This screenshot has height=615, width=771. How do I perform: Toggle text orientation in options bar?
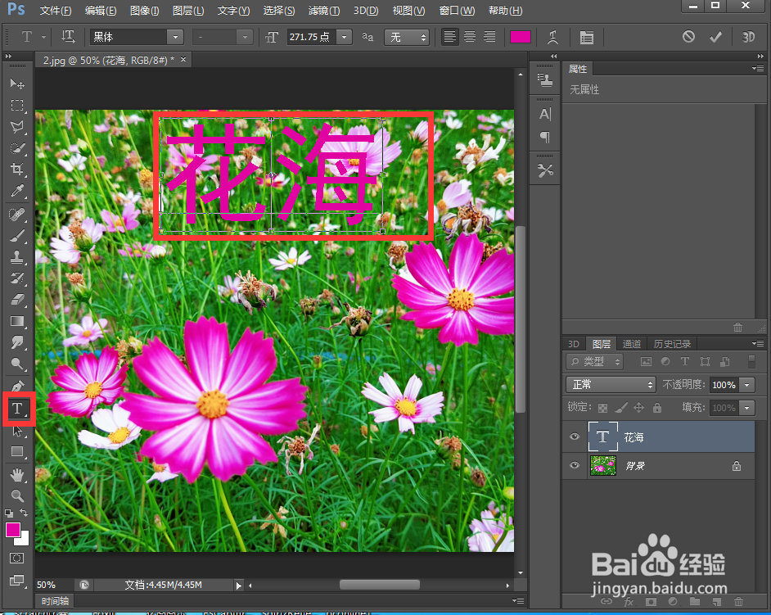click(x=68, y=36)
